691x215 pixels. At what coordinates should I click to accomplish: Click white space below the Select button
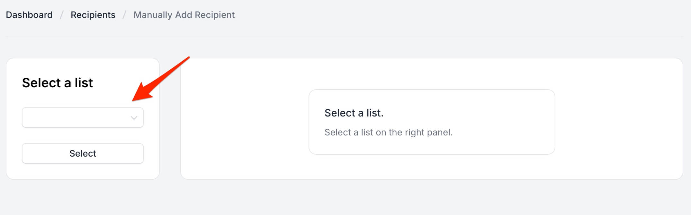(x=83, y=171)
